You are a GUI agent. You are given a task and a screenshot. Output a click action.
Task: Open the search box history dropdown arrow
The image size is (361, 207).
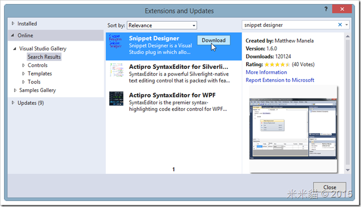tap(346, 25)
